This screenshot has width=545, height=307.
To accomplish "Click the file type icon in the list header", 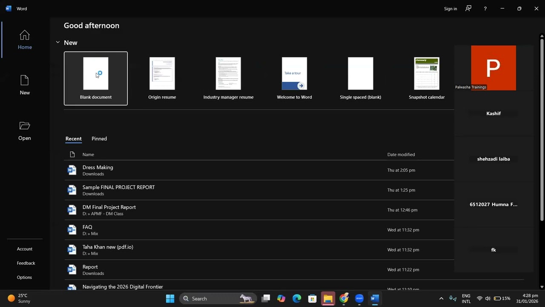I will (72, 154).
